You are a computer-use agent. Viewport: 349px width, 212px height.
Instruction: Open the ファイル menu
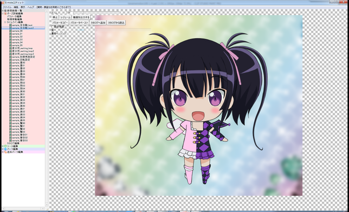point(7,7)
